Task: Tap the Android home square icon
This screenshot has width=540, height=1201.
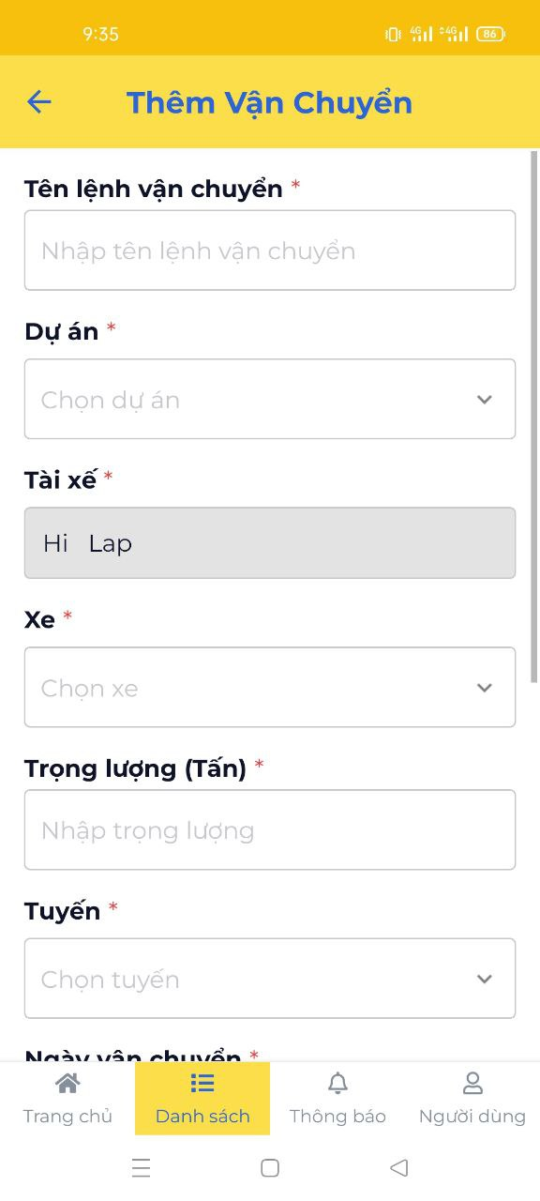Action: click(270, 1168)
